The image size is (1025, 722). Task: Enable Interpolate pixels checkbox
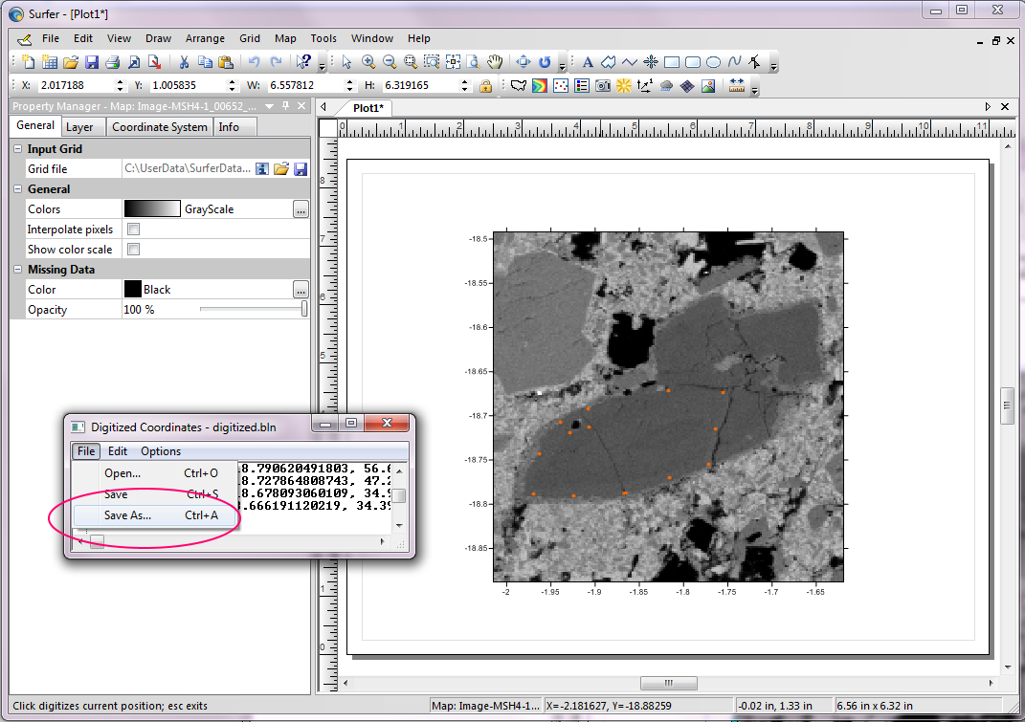[x=134, y=230]
